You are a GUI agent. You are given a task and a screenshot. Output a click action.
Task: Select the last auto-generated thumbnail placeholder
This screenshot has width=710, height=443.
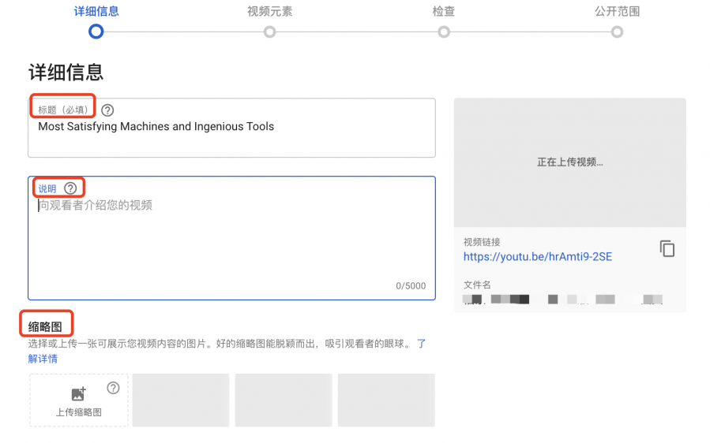tap(386, 400)
